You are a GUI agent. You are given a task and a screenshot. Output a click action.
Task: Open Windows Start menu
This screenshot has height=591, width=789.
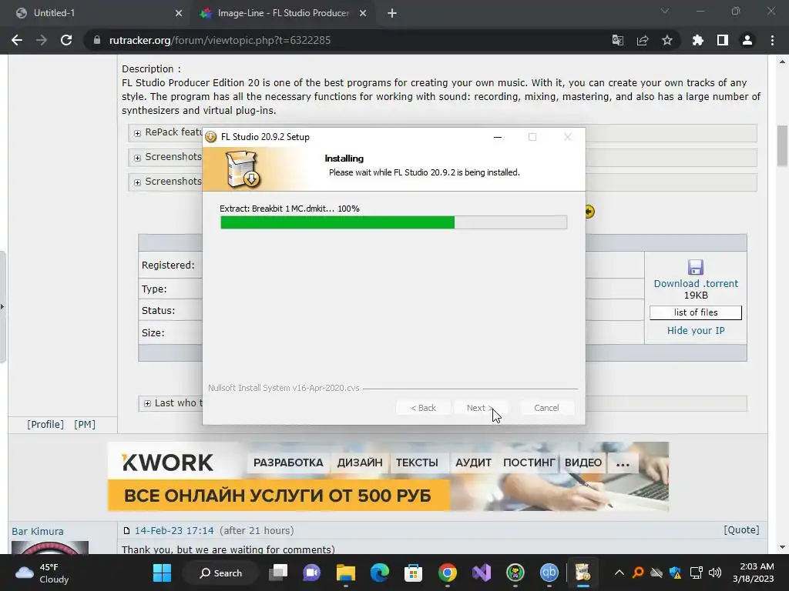162,573
